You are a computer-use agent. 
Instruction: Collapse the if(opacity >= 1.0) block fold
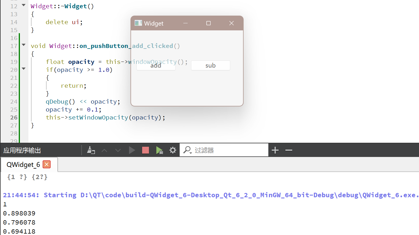[x=24, y=69]
